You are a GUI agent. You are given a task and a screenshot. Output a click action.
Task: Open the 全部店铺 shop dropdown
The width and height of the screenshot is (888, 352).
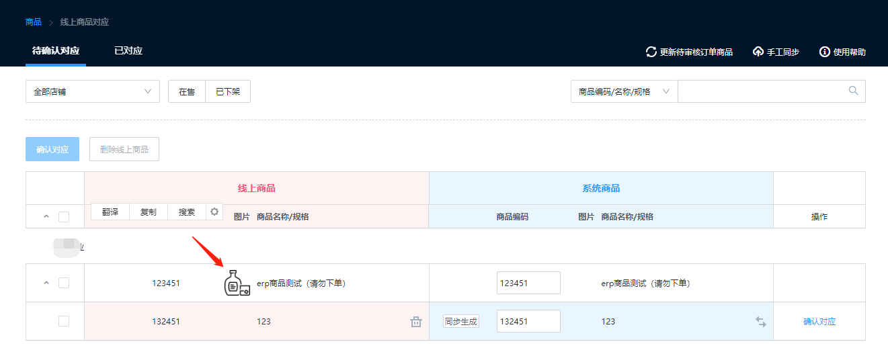click(x=93, y=91)
